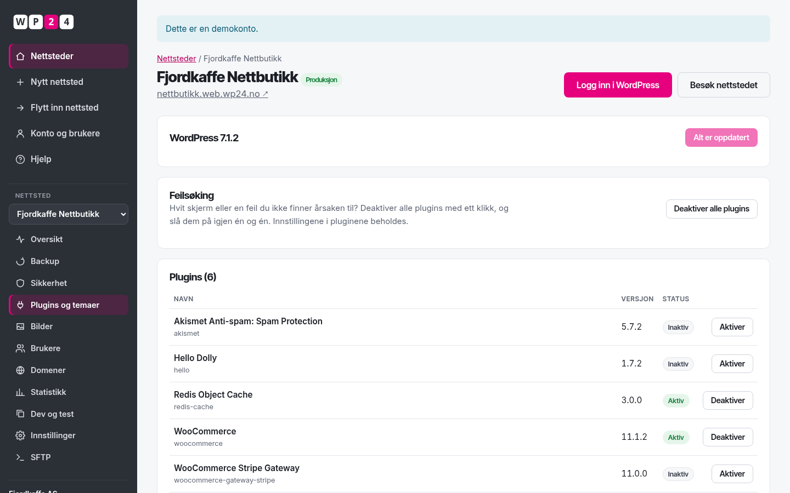Open Flytt inn nettsted page
The height and width of the screenshot is (493, 790).
click(x=69, y=108)
